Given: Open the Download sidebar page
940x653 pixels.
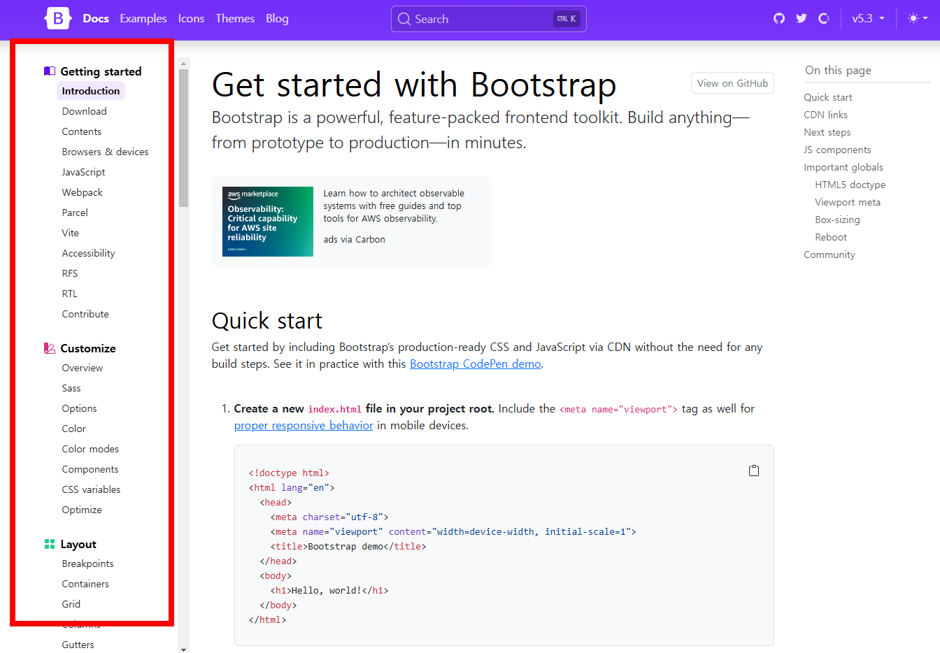Looking at the screenshot, I should tap(84, 111).
